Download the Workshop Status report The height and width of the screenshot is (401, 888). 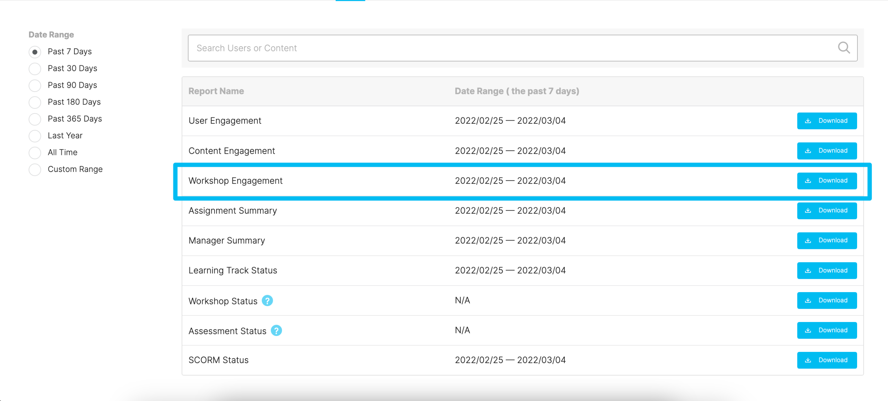coord(827,300)
